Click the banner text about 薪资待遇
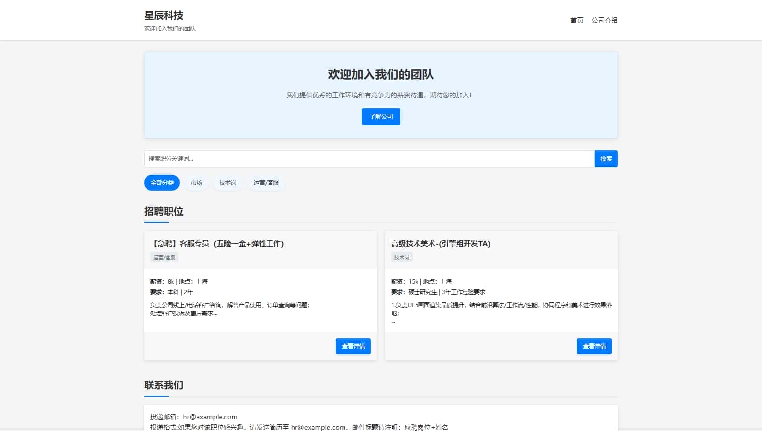Screen dimensions: 762x431 coord(381,95)
